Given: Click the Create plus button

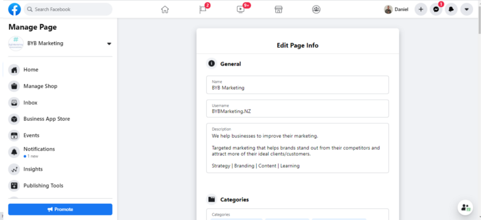Looking at the screenshot, I should [421, 10].
